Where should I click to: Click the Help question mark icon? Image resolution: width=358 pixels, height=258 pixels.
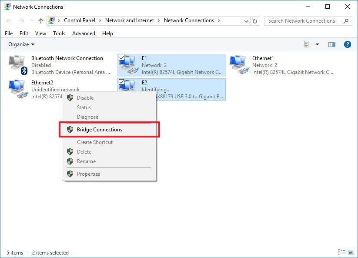pos(347,44)
